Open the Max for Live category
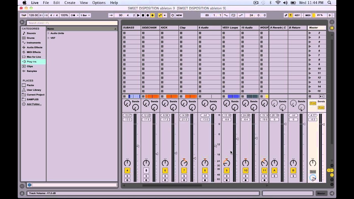The height and width of the screenshot is (199, 354). 33,57
